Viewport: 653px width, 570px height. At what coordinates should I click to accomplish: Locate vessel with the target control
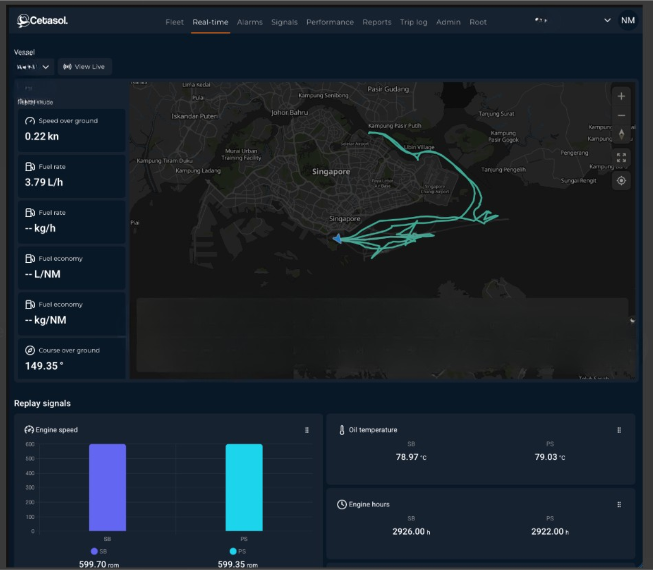621,181
